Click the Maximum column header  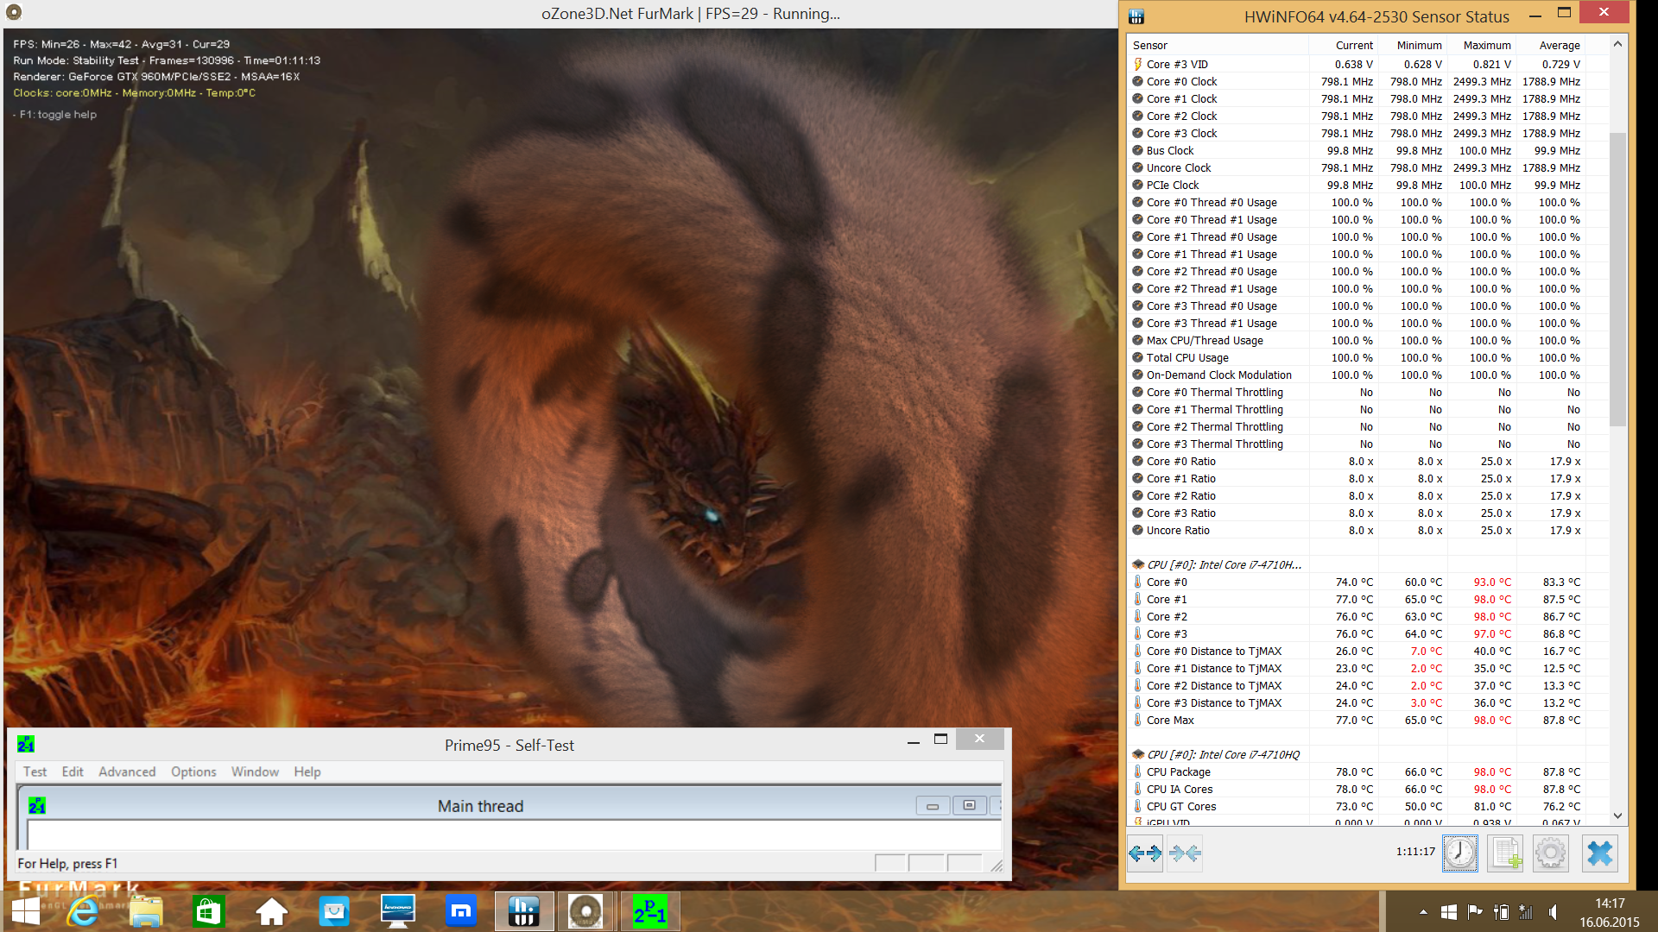1486,45
